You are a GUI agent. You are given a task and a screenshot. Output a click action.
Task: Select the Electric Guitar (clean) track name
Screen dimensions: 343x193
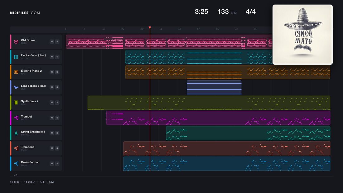pyautogui.click(x=33, y=55)
